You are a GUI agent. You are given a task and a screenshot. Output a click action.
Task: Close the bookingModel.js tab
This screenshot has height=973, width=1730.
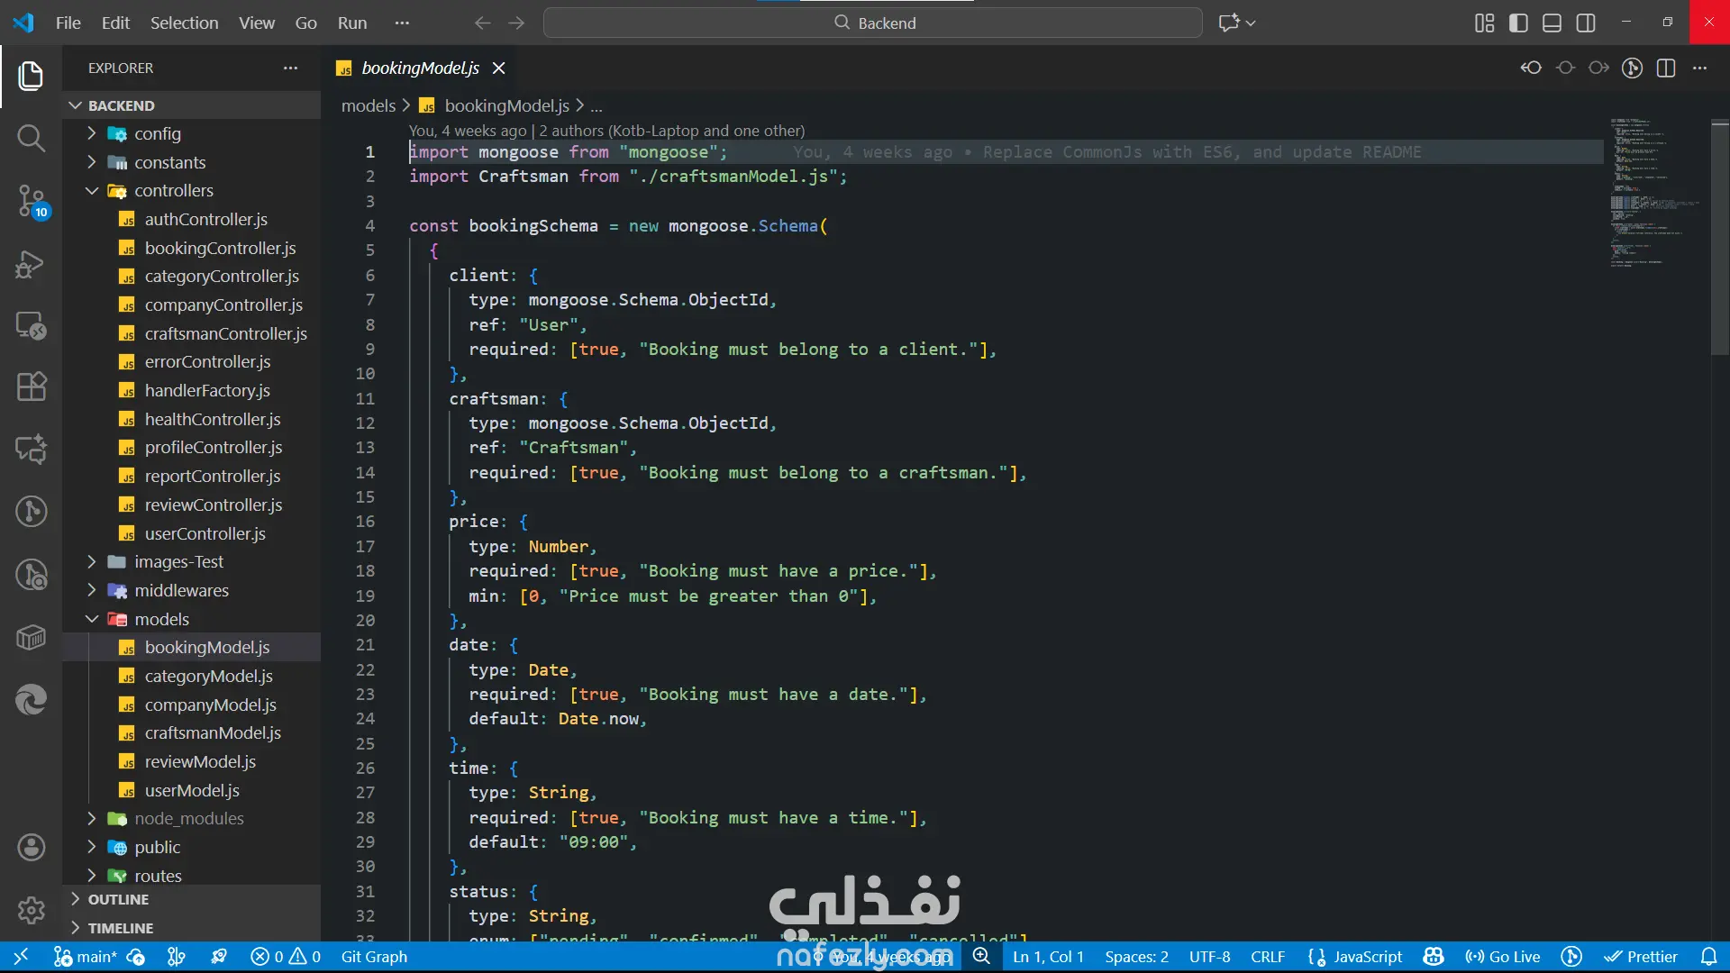[x=499, y=68]
